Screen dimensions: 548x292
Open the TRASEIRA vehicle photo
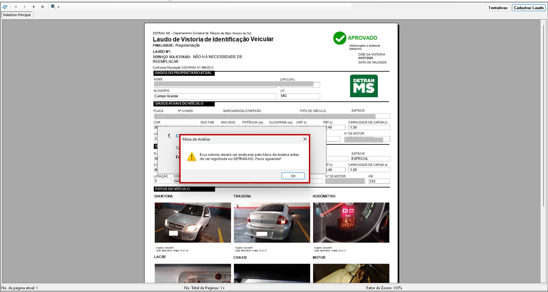(x=272, y=222)
